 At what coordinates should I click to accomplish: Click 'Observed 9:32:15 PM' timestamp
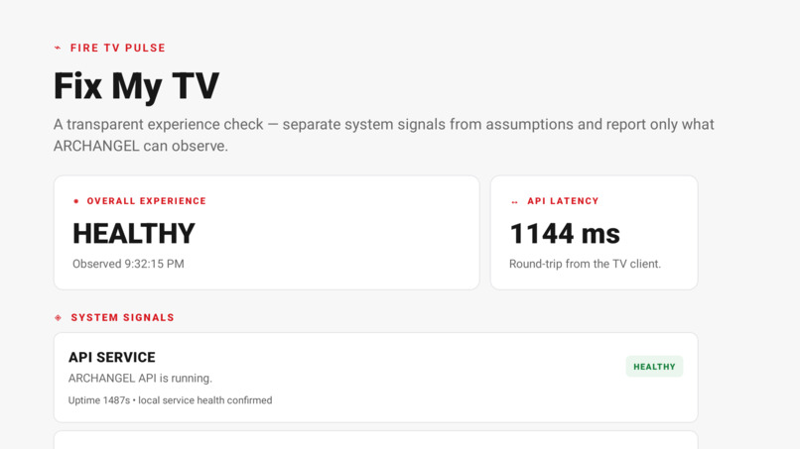128,264
